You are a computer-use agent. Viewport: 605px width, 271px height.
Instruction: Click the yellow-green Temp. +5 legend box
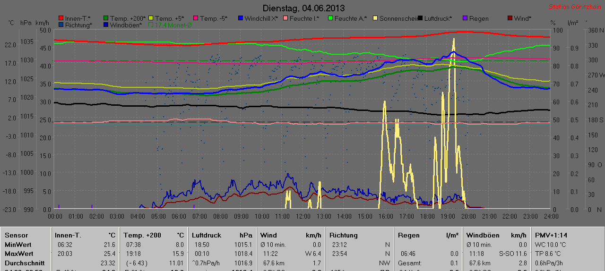click(x=151, y=18)
